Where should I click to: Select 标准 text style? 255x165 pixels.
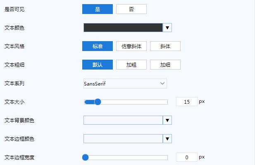[98, 46]
